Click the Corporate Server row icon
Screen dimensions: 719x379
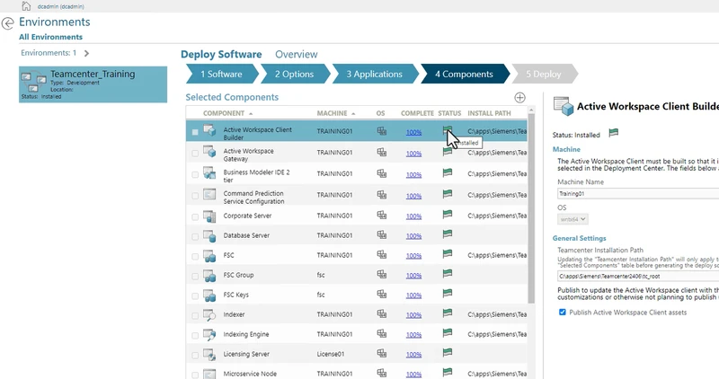[209, 216]
